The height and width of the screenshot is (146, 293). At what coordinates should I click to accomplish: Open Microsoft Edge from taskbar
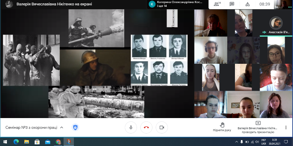pyautogui.click(x=16, y=142)
